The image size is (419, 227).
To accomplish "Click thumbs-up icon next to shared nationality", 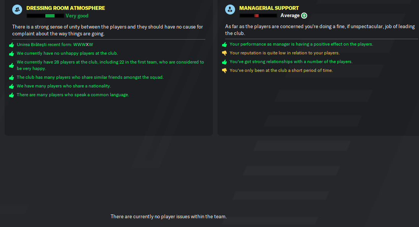I will tap(11, 86).
